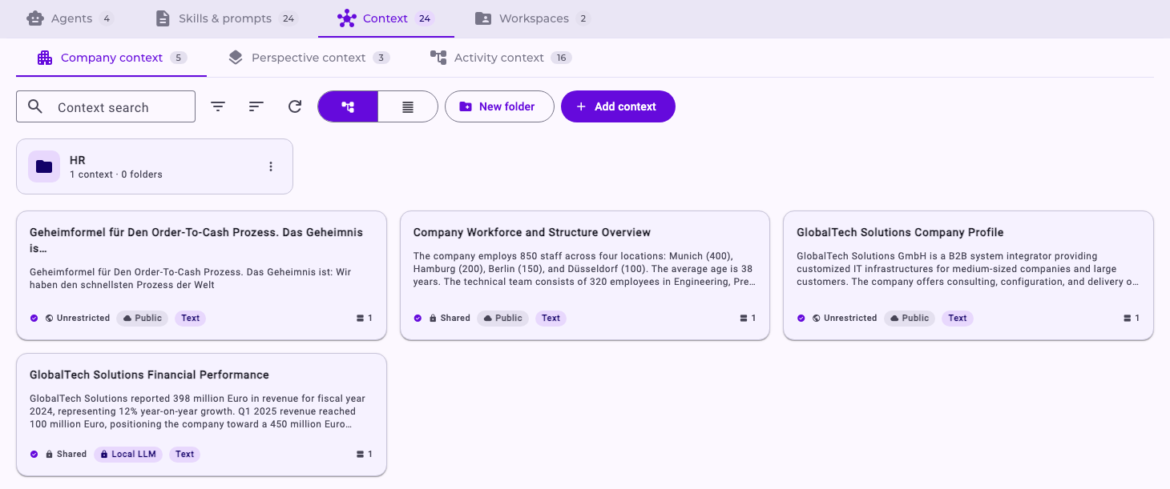
Task: Click item count icon on Financial Performance card
Action: [361, 455]
